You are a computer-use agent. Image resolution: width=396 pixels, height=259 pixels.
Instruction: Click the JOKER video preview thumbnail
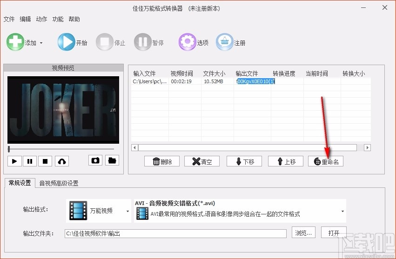pos(63,110)
